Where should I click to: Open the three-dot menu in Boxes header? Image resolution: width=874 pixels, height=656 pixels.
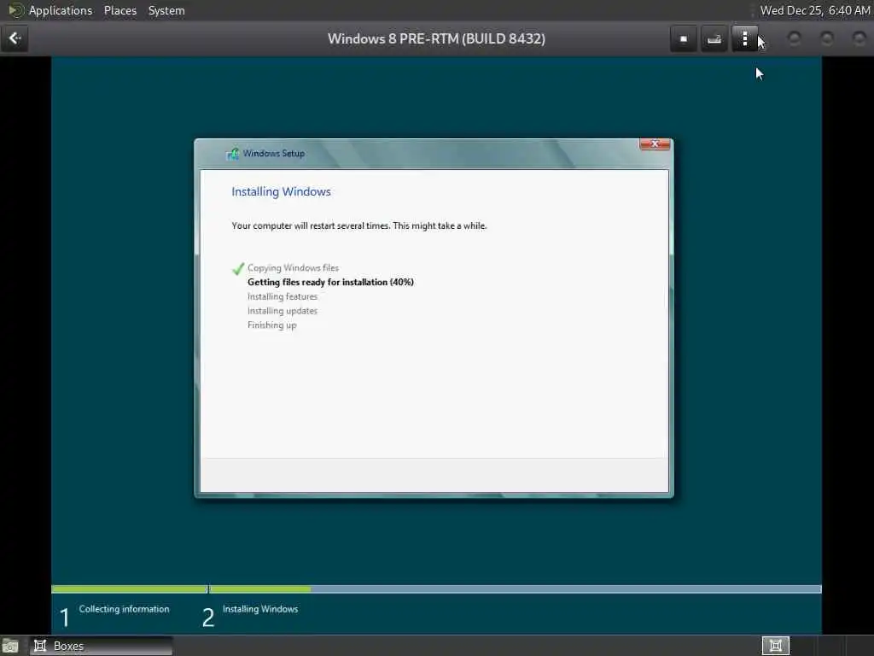[x=744, y=39]
